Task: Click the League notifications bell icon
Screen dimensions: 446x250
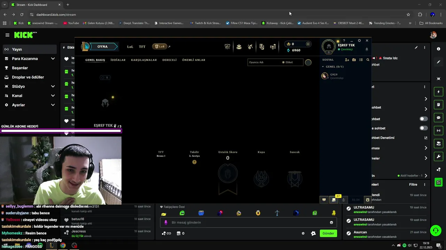Action: (x=367, y=49)
